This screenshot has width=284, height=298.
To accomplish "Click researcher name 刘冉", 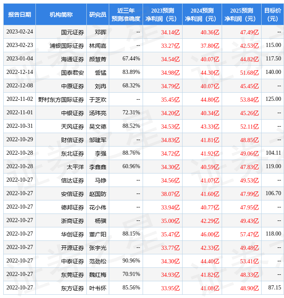I will [101, 86].
